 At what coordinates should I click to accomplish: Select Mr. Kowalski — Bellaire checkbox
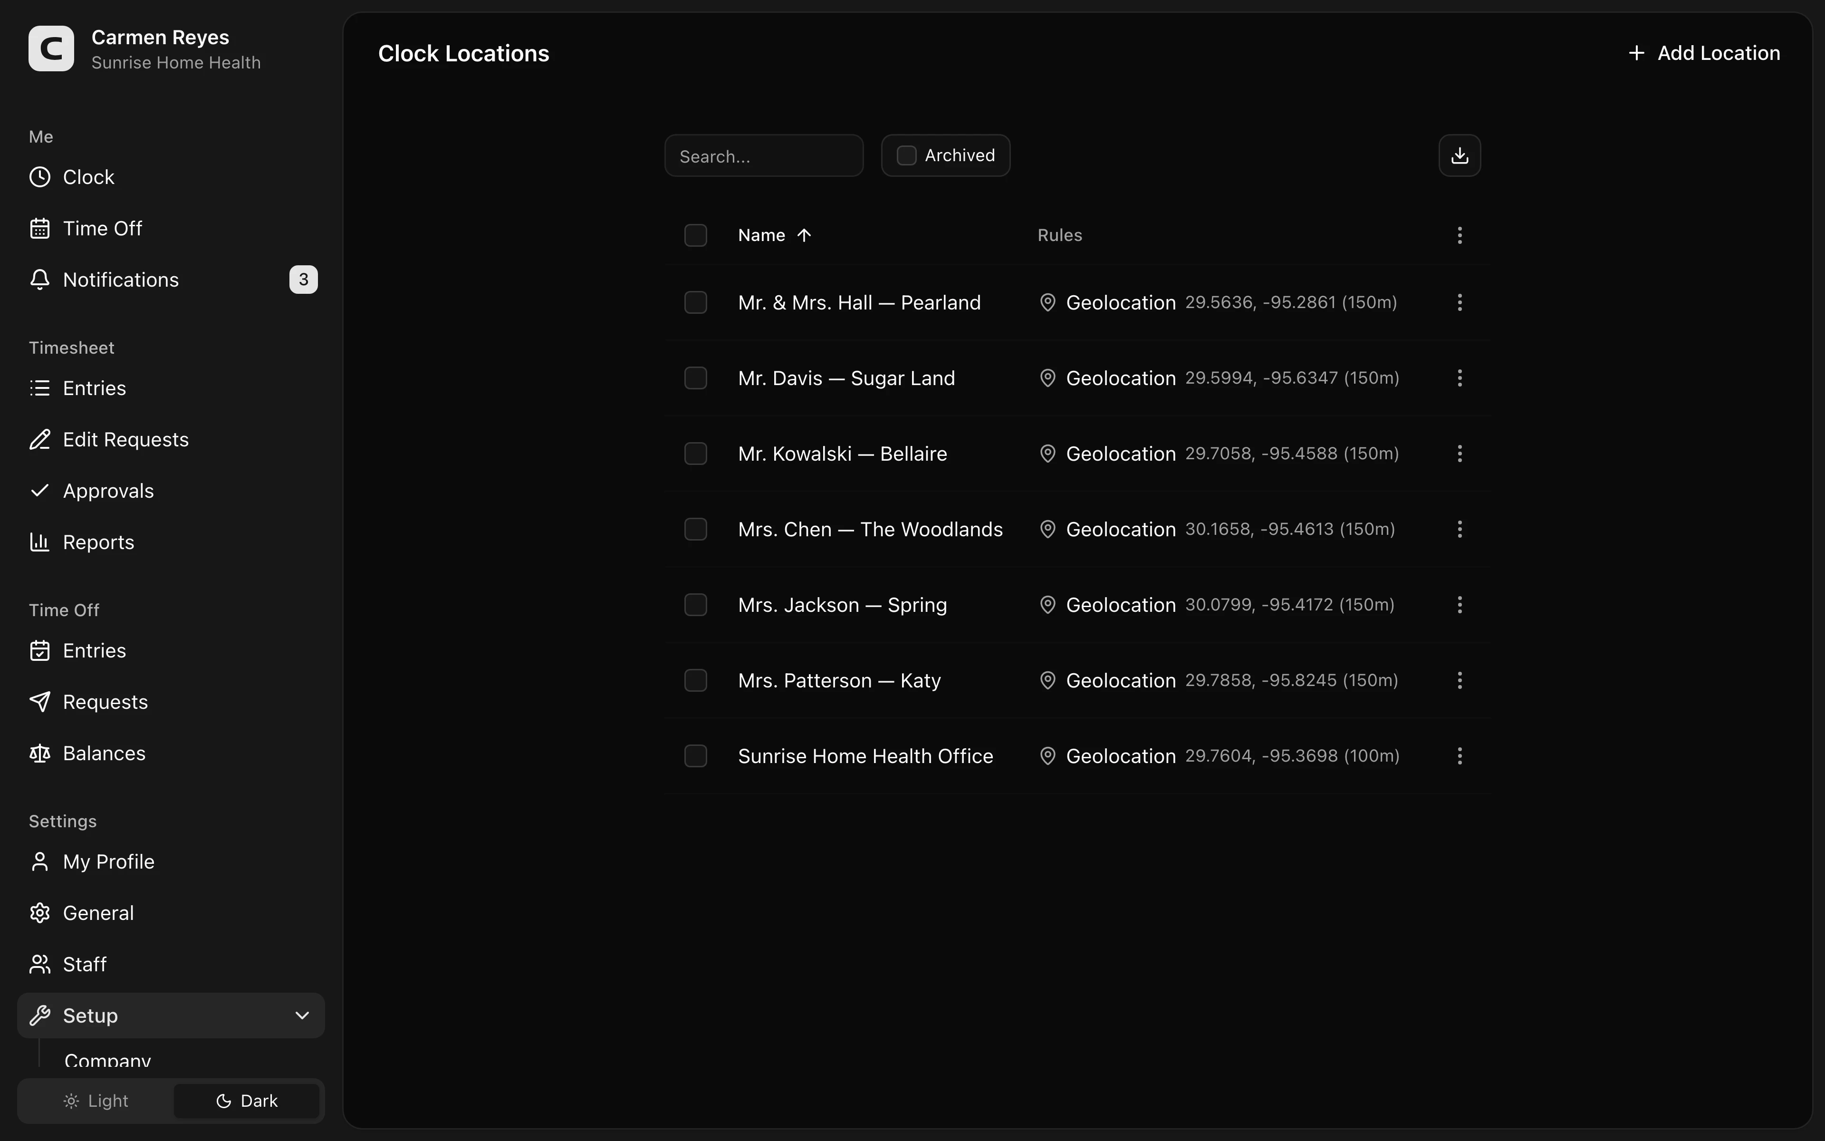695,454
